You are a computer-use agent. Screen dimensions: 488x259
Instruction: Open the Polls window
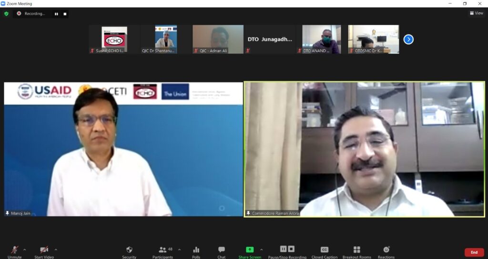pos(196,251)
